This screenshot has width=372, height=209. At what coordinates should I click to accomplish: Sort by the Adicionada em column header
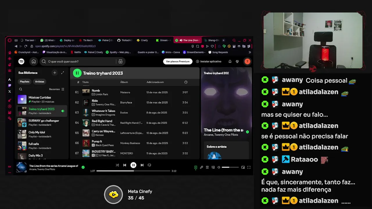[155, 82]
